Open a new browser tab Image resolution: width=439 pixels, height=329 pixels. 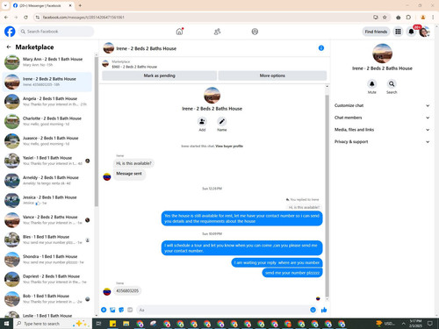click(80, 5)
